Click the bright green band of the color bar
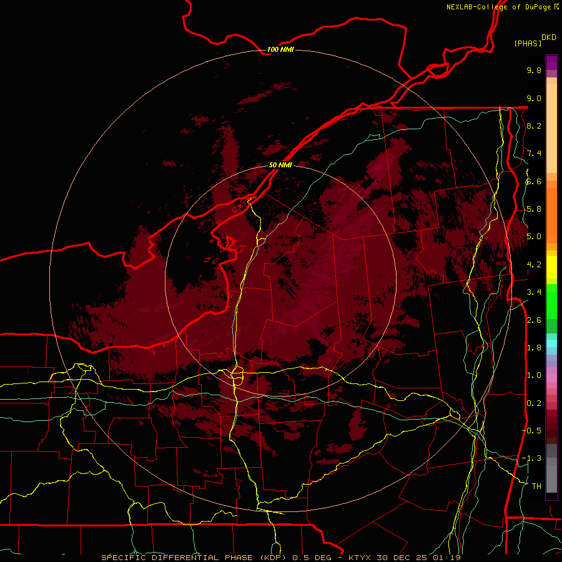This screenshot has width=562, height=562. (551, 301)
